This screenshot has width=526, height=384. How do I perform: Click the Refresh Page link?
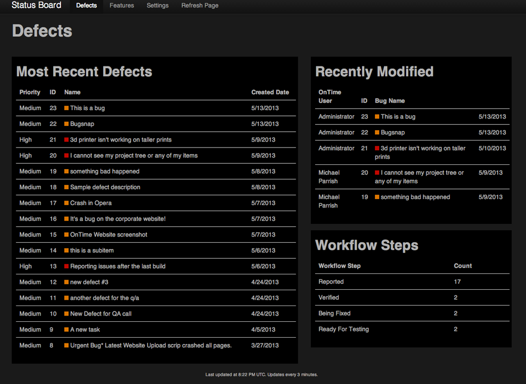tap(200, 5)
